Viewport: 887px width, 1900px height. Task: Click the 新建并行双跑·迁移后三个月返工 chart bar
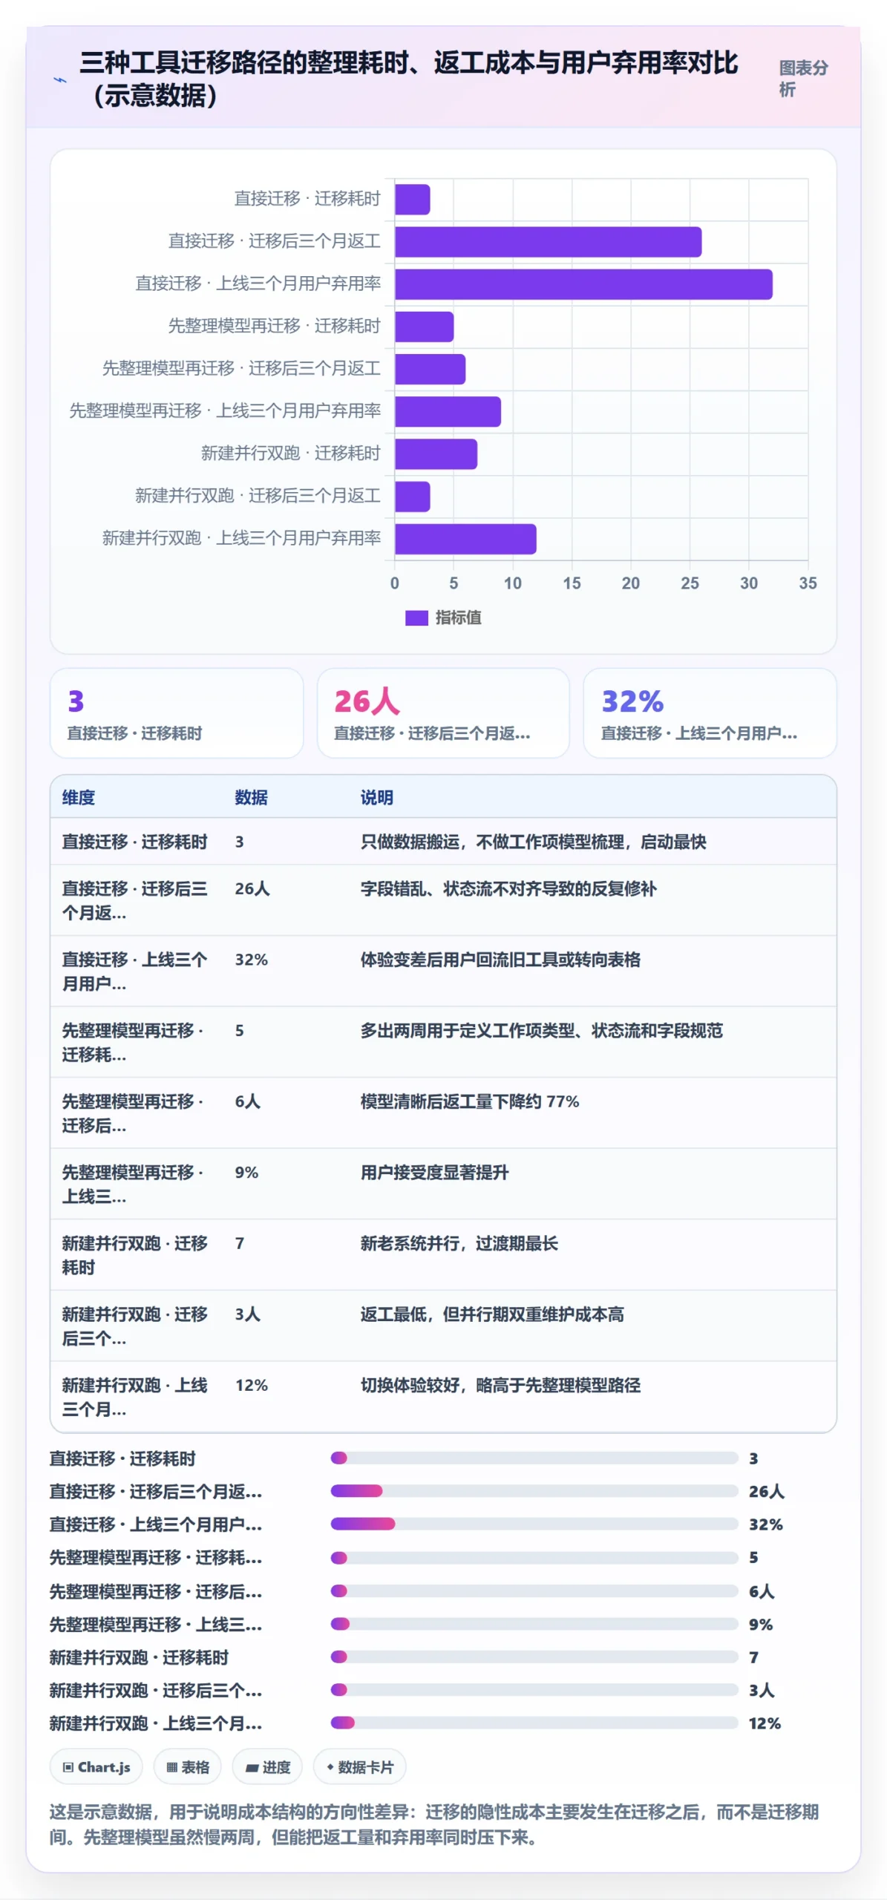pos(412,497)
